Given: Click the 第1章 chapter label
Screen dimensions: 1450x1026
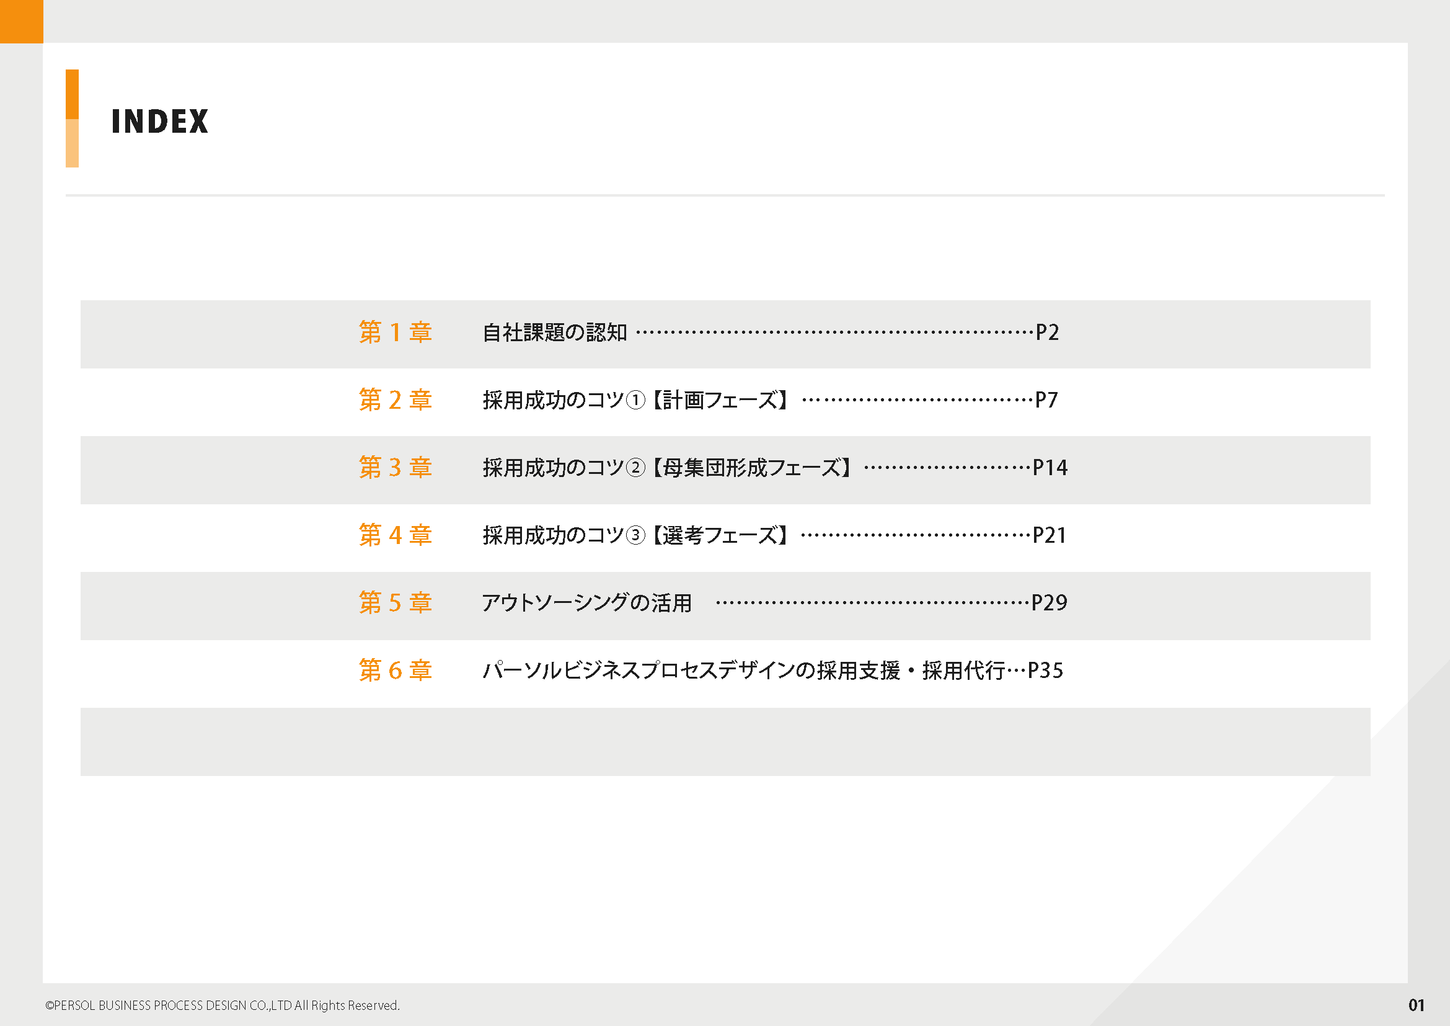Looking at the screenshot, I should (x=396, y=332).
